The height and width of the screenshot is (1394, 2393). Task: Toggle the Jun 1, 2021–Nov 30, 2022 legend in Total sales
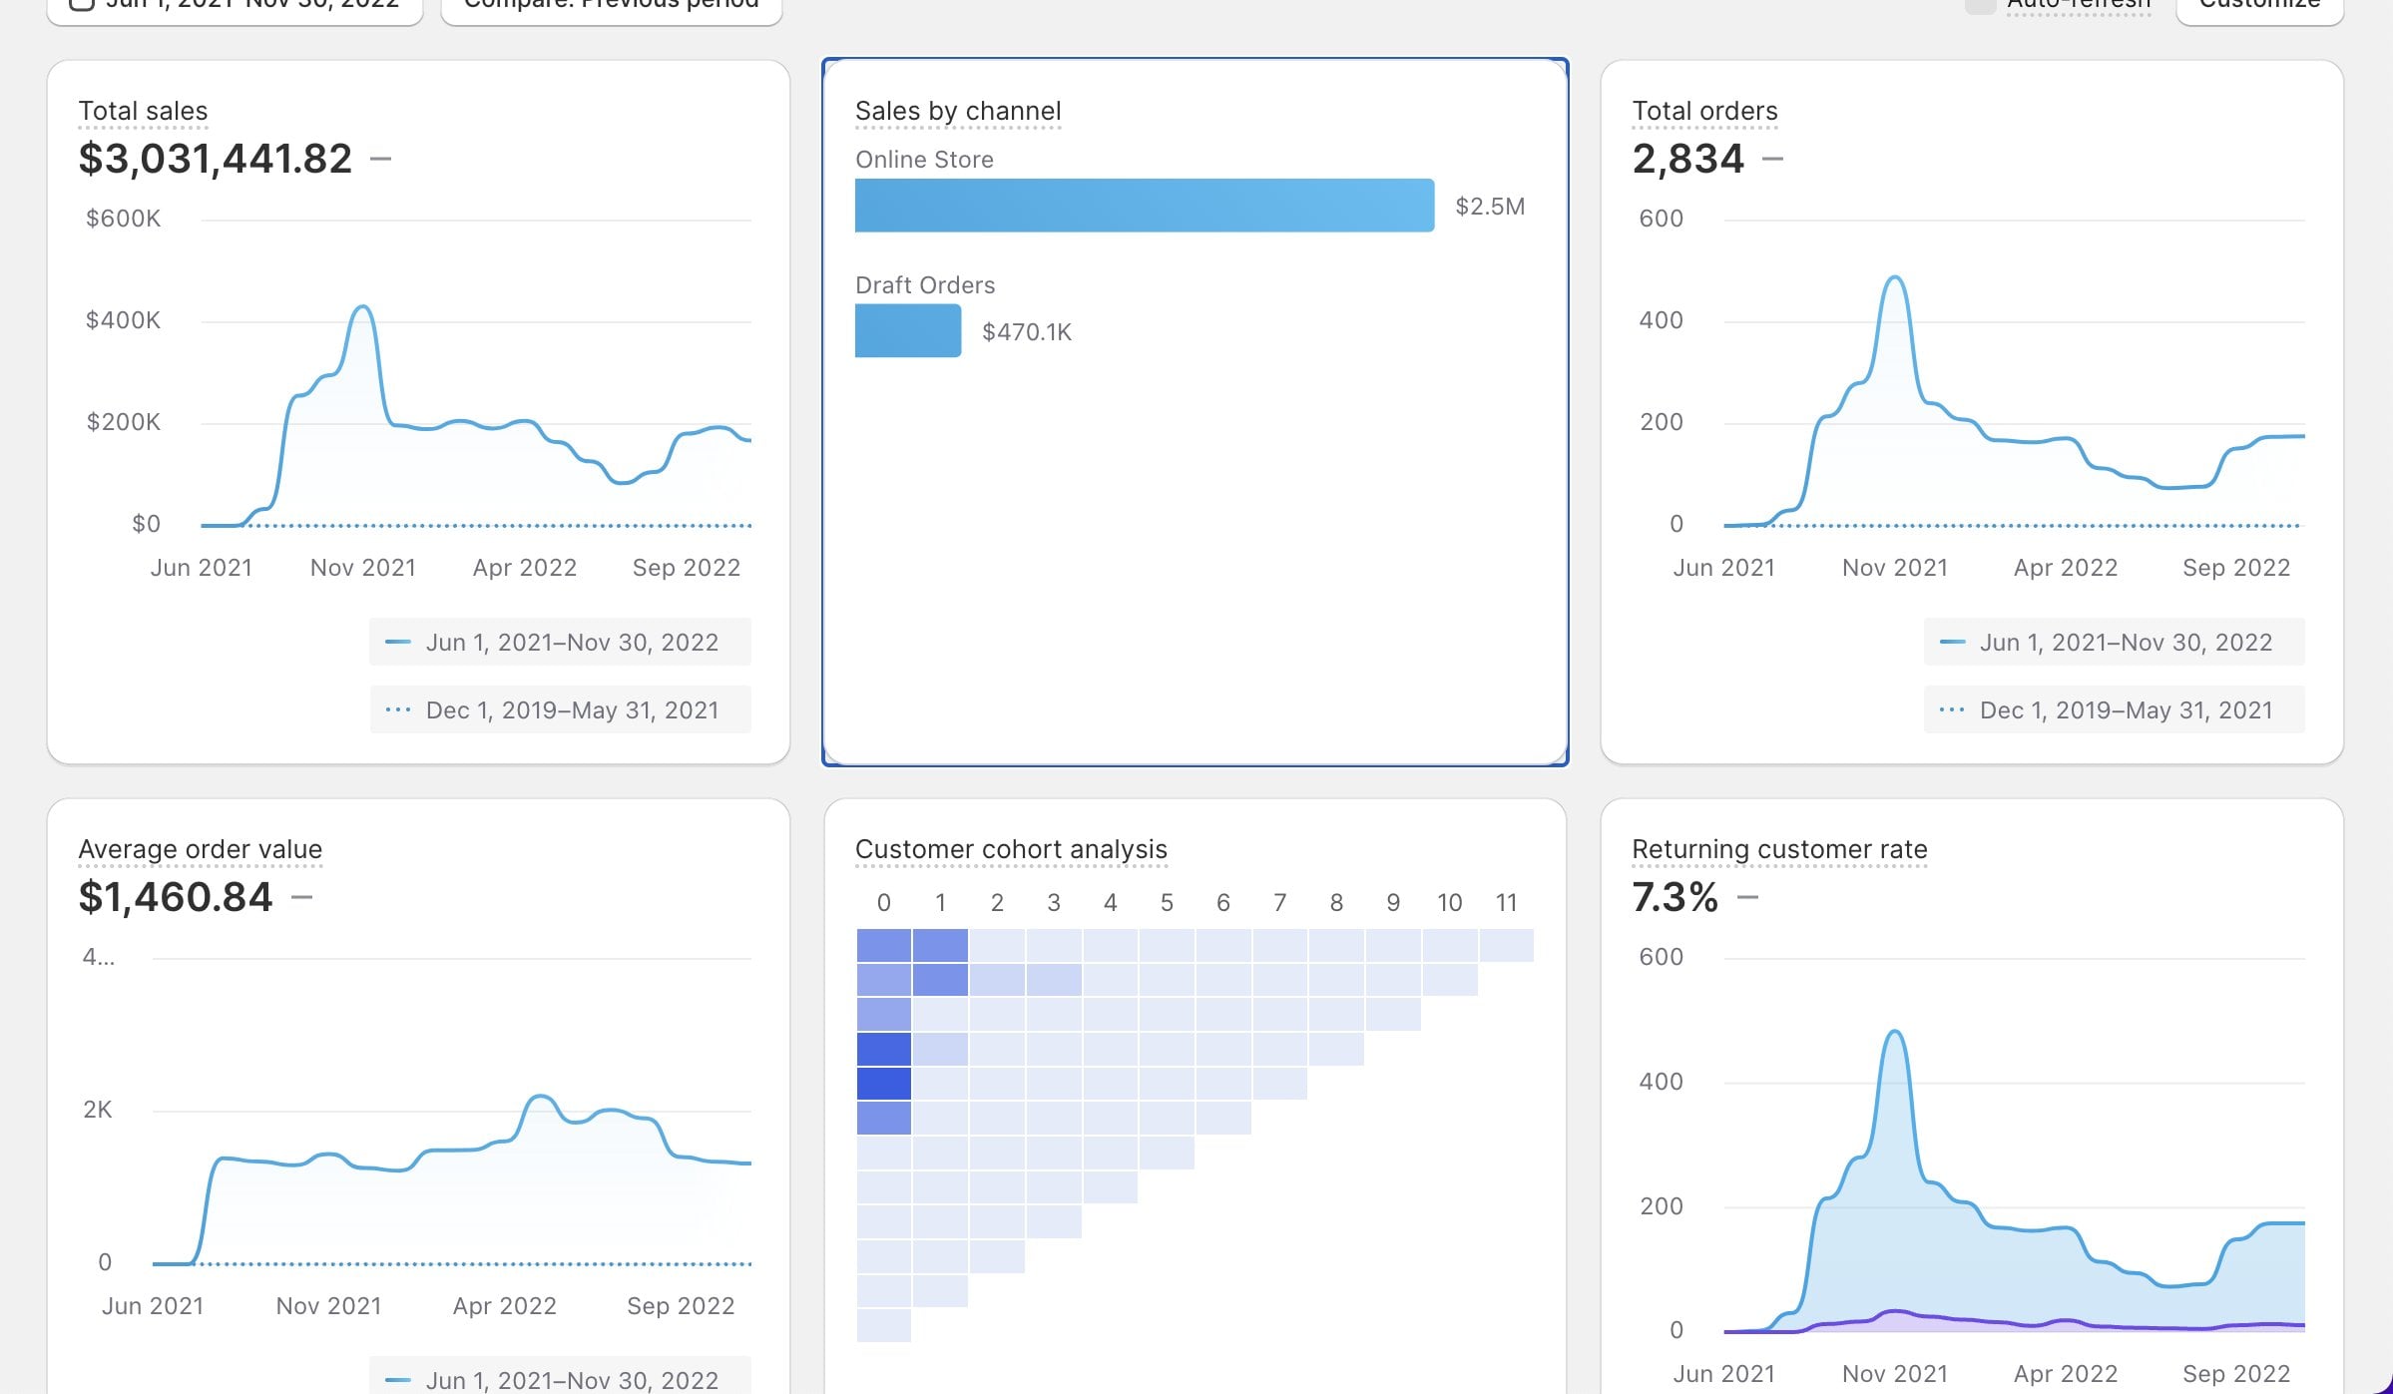(x=560, y=642)
